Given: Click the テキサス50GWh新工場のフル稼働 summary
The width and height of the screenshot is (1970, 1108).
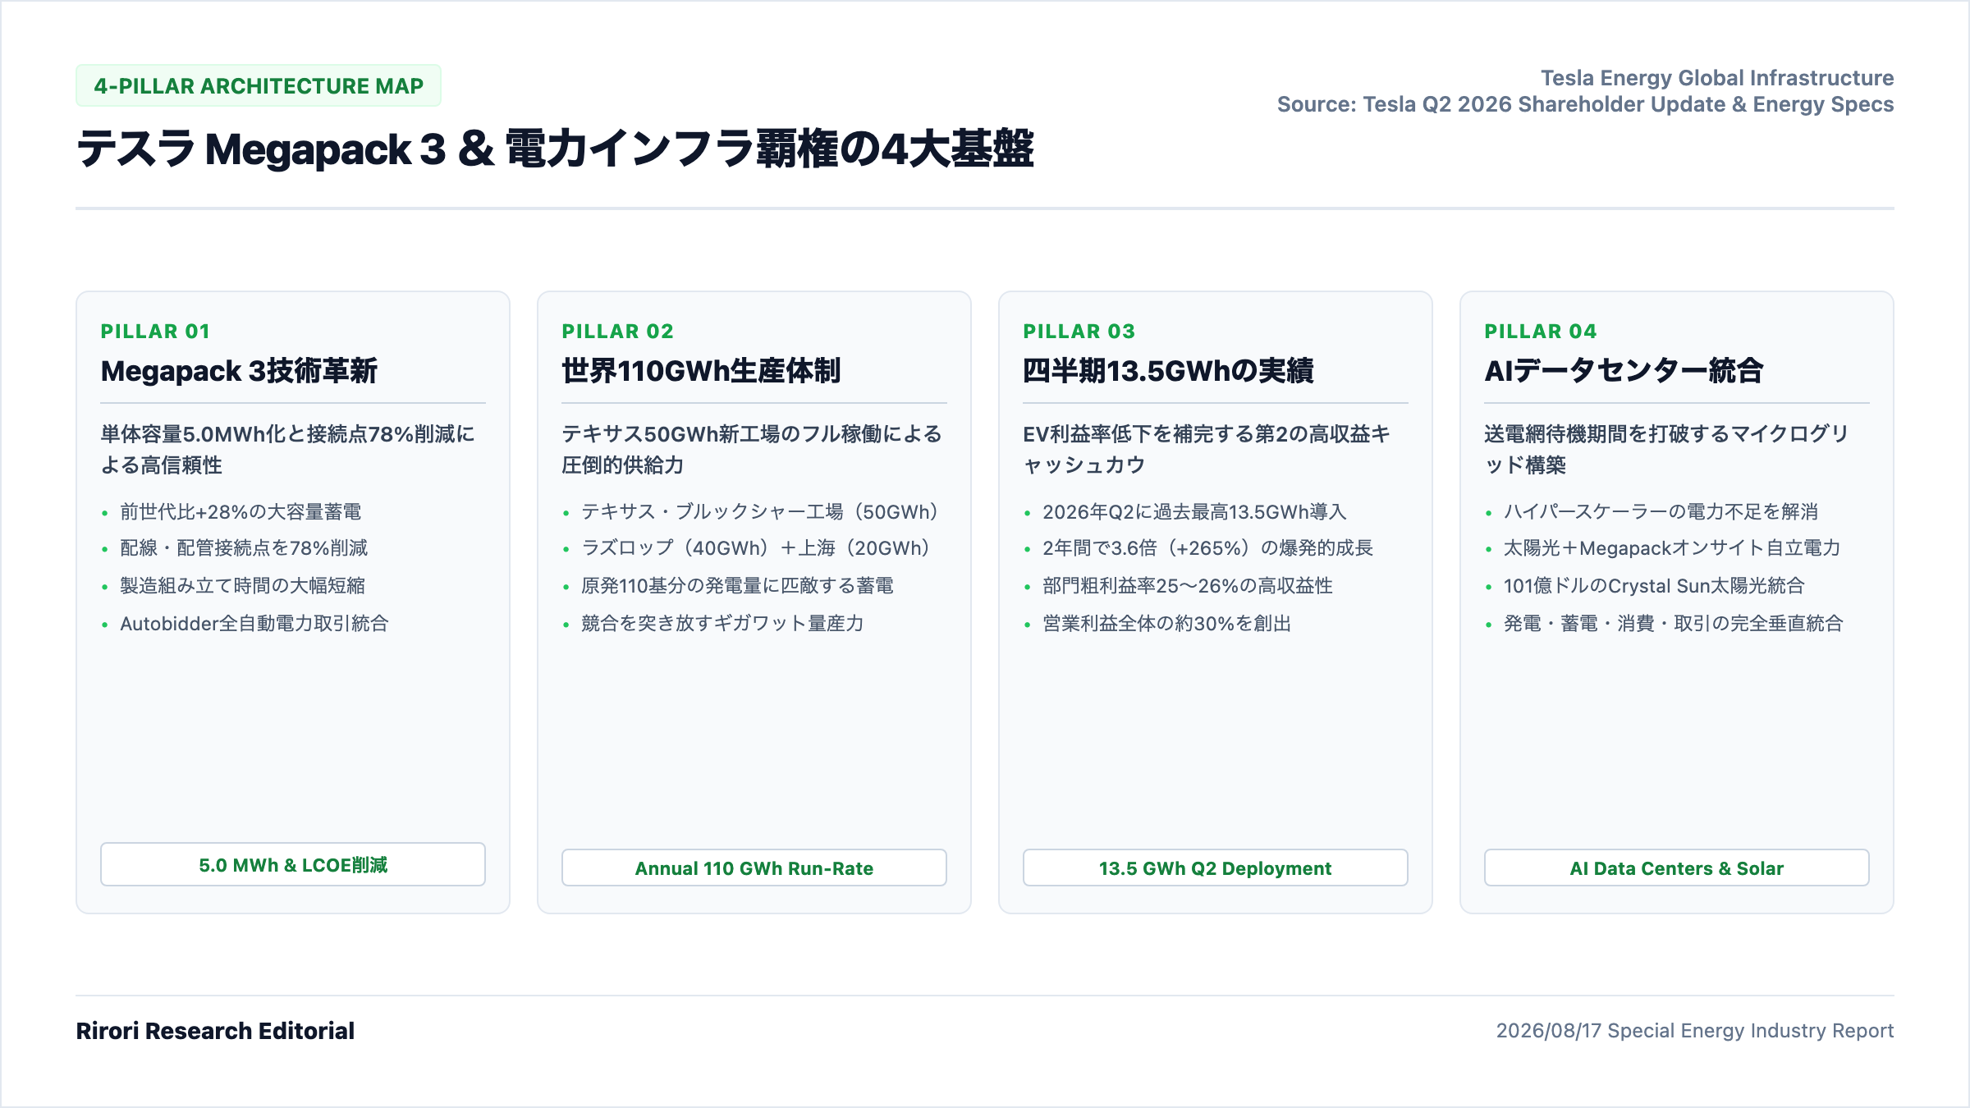Looking at the screenshot, I should [x=752, y=449].
